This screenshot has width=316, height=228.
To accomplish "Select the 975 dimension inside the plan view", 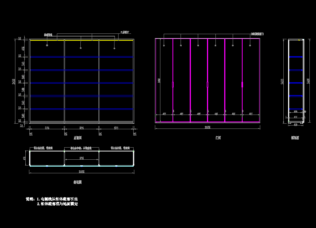I will (81, 158).
